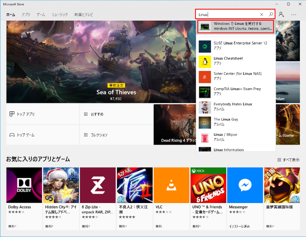
Task: Click the 事前注文 pre-order badge
Action: coord(116,85)
